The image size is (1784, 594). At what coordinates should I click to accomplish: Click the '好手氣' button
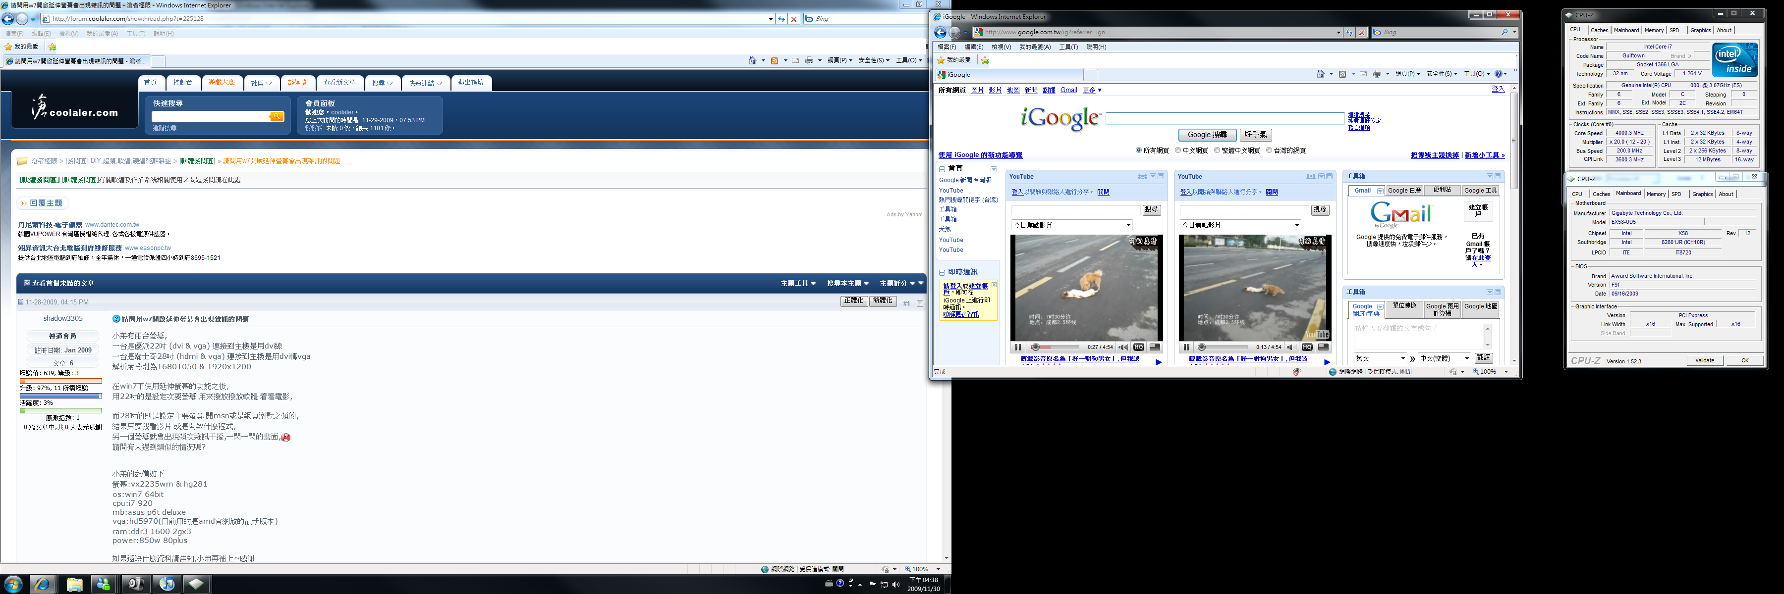coord(1256,135)
